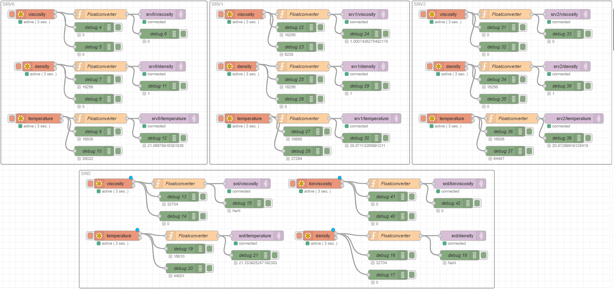Viewport: 614px width, 289px height.
Task: Select the srv1/viscosity MQTT node
Action: [365, 14]
